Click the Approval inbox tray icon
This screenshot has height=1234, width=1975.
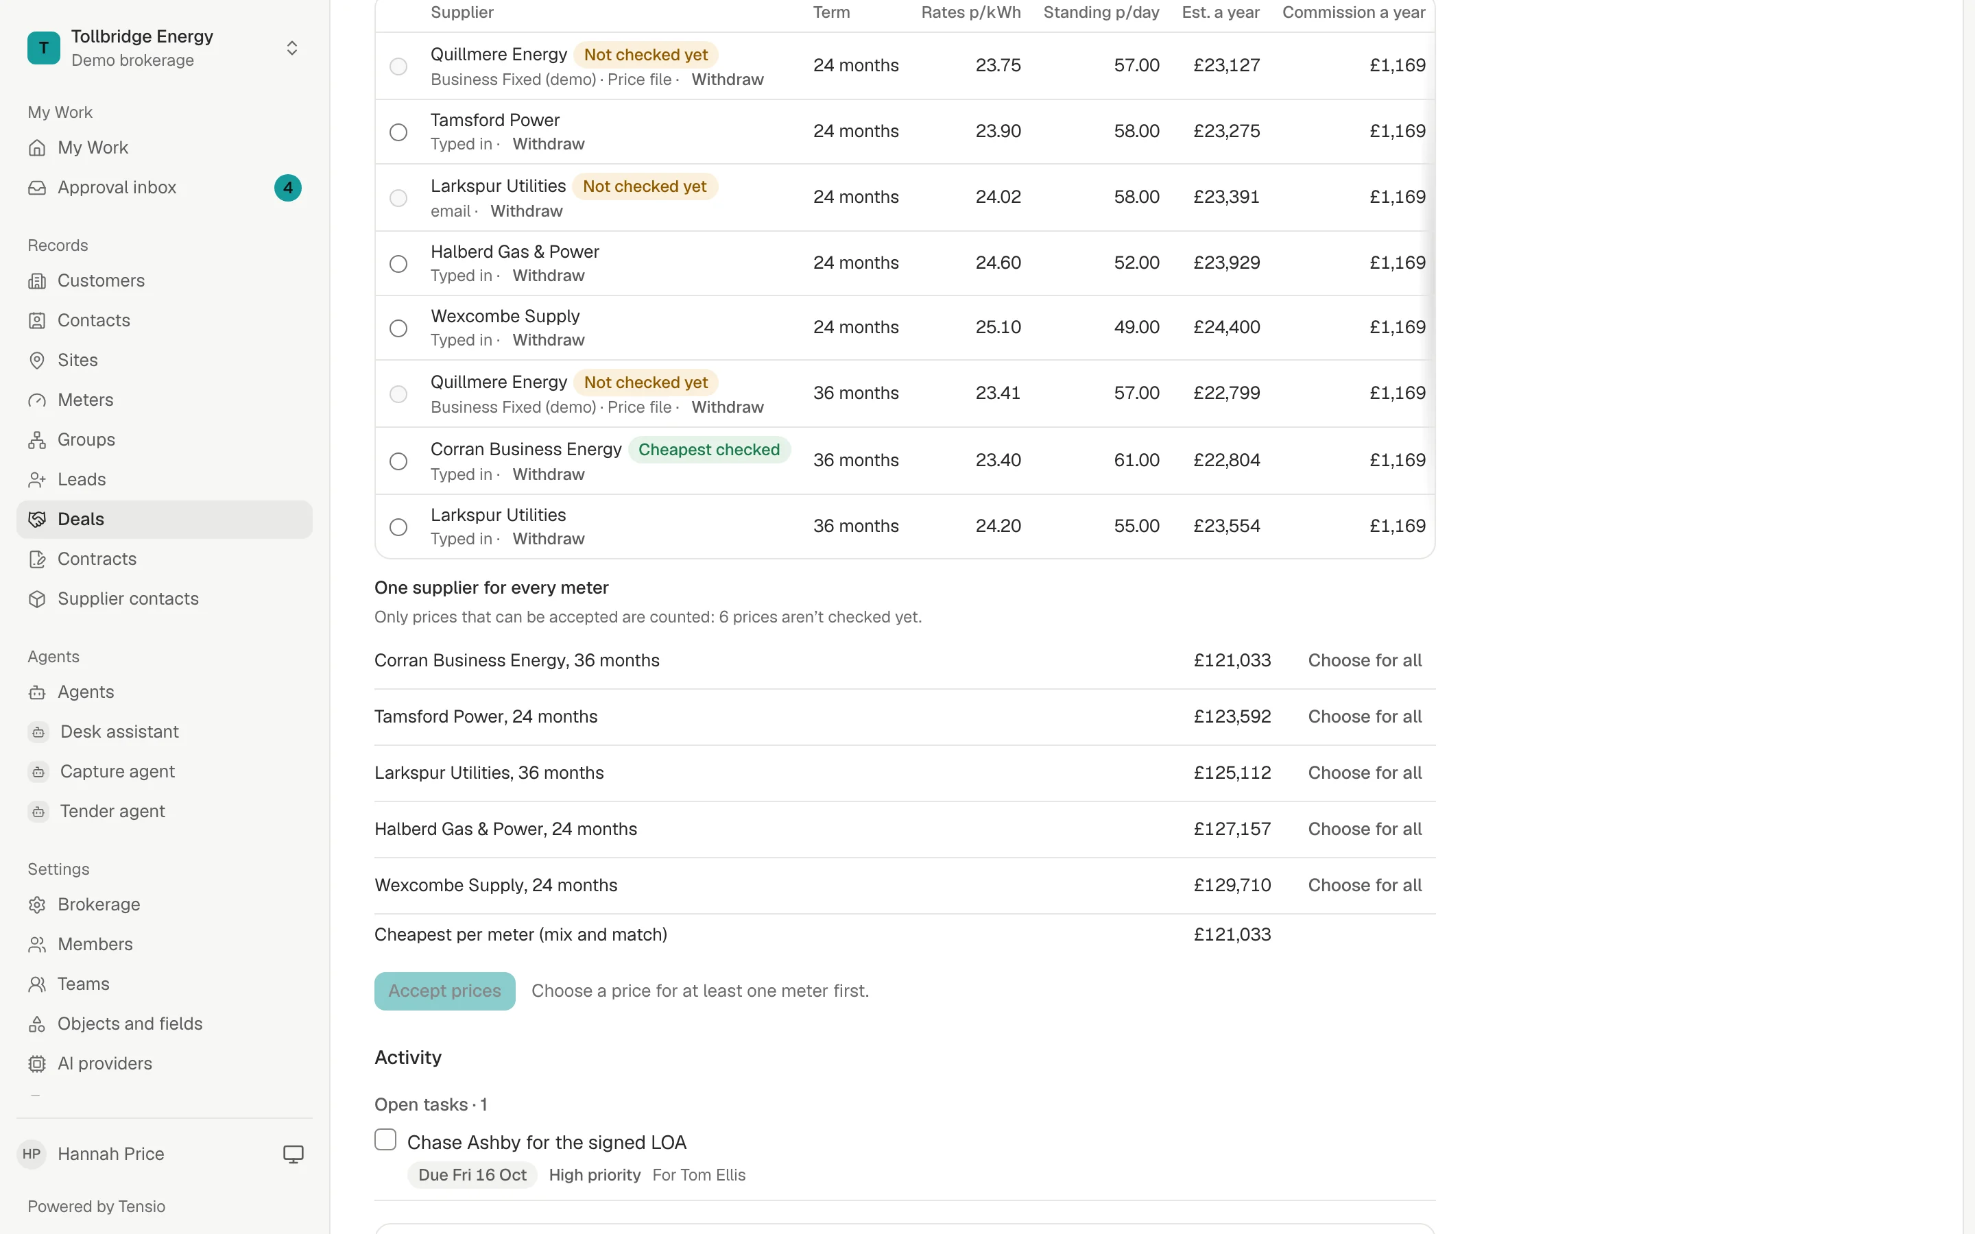(x=37, y=188)
